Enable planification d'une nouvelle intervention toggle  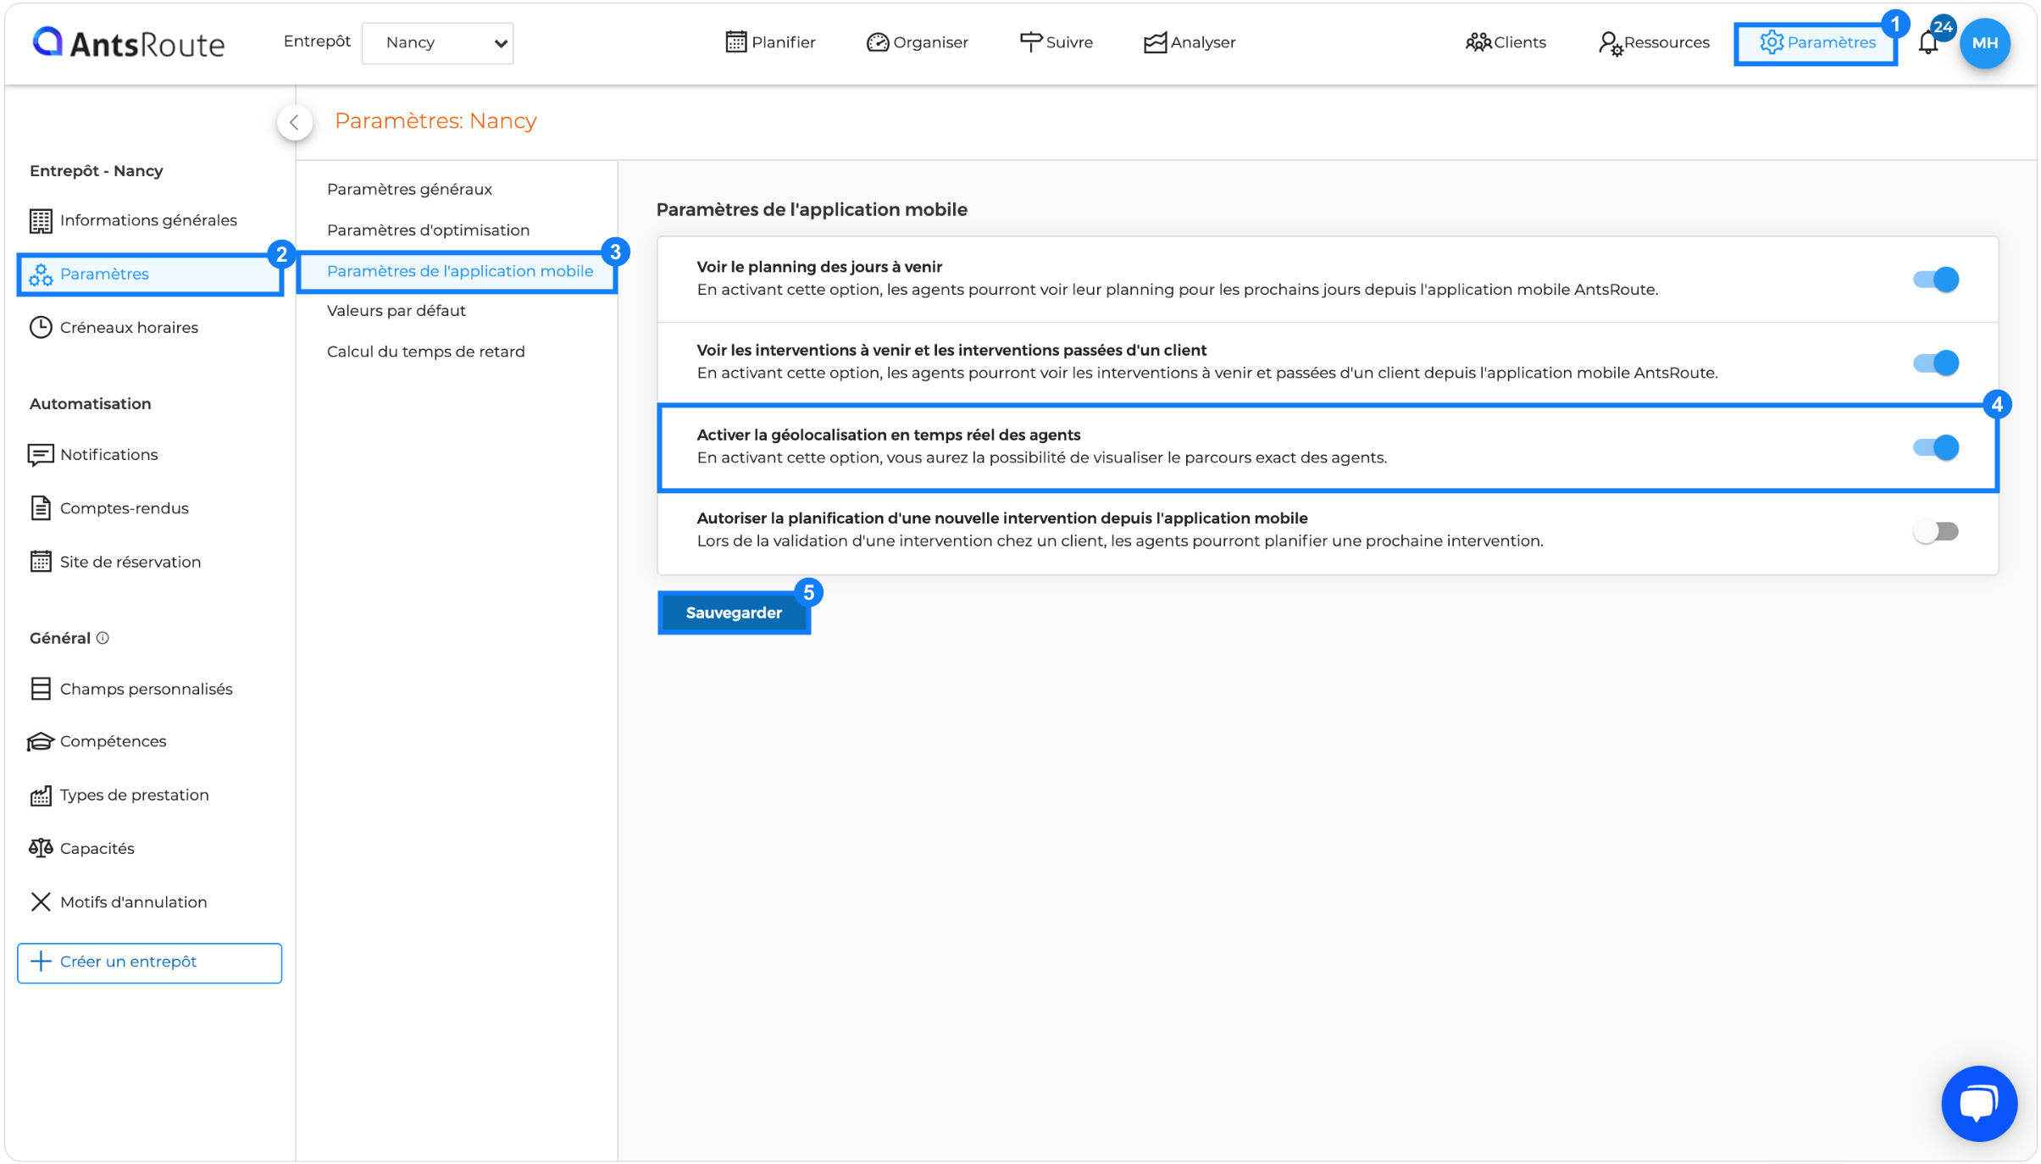tap(1935, 531)
